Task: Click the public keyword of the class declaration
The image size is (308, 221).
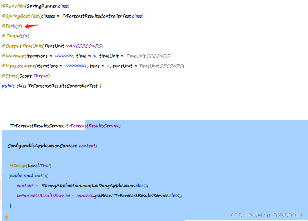Action: point(8,86)
